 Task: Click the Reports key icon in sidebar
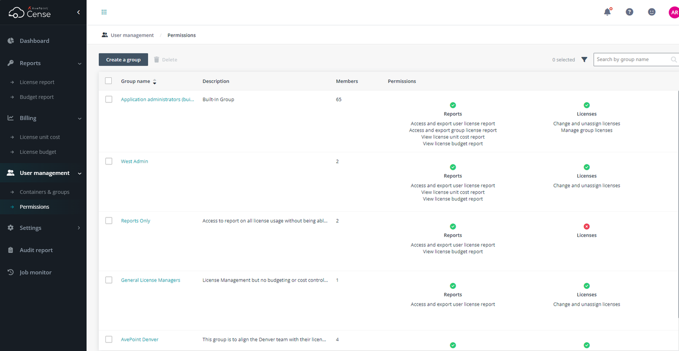(x=11, y=63)
